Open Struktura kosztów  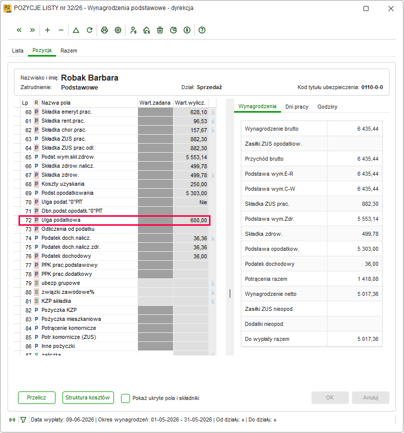click(x=88, y=397)
